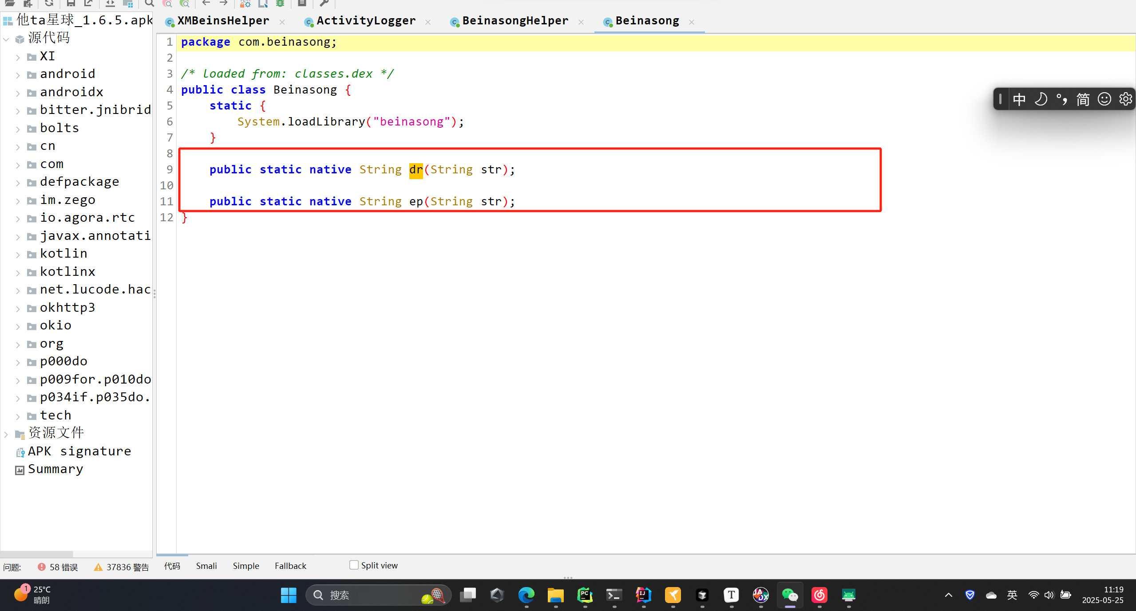Open NetEase Music red taskbar icon

(819, 595)
